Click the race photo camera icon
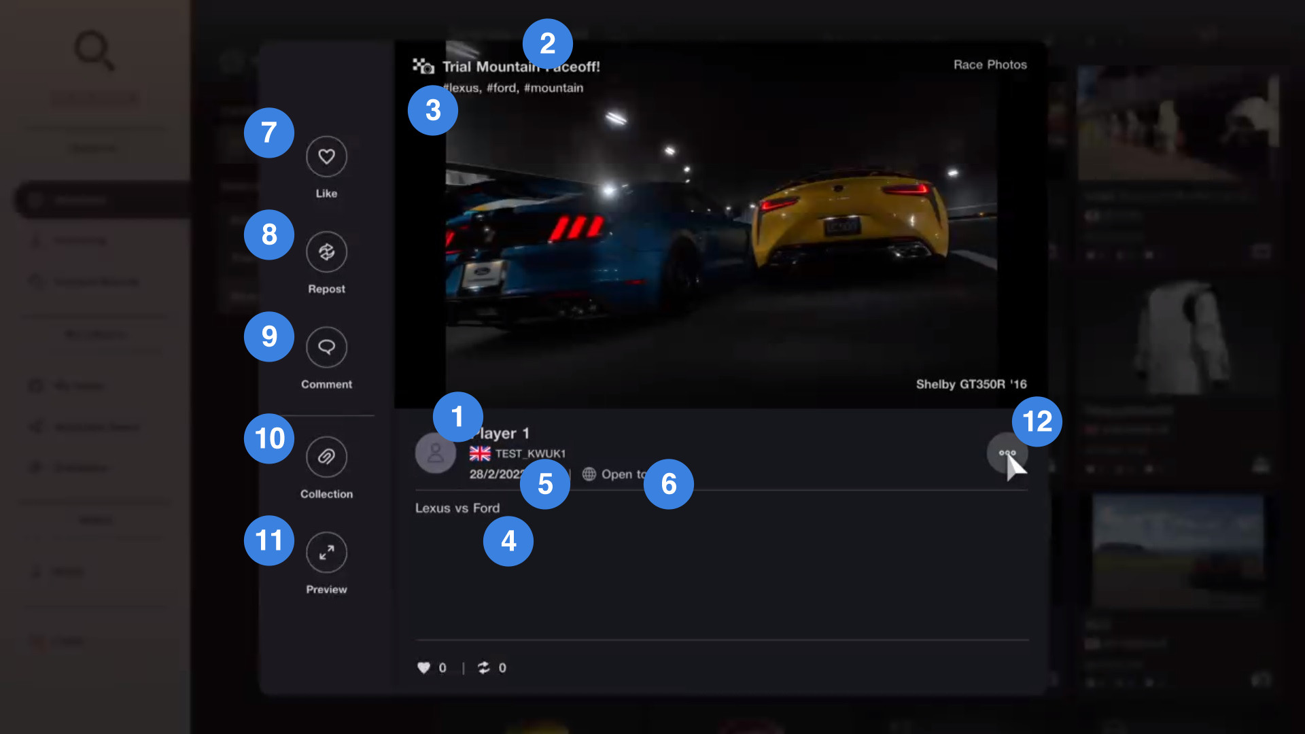This screenshot has height=734, width=1305. coord(423,66)
